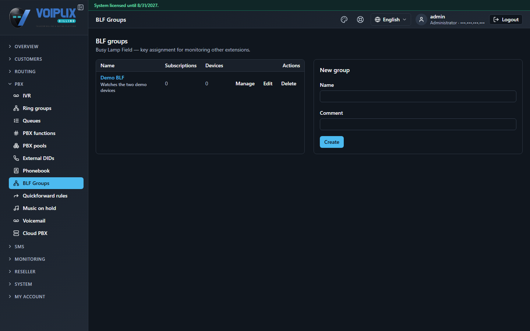Open Ring groups page
The width and height of the screenshot is (530, 331).
[x=46, y=108]
